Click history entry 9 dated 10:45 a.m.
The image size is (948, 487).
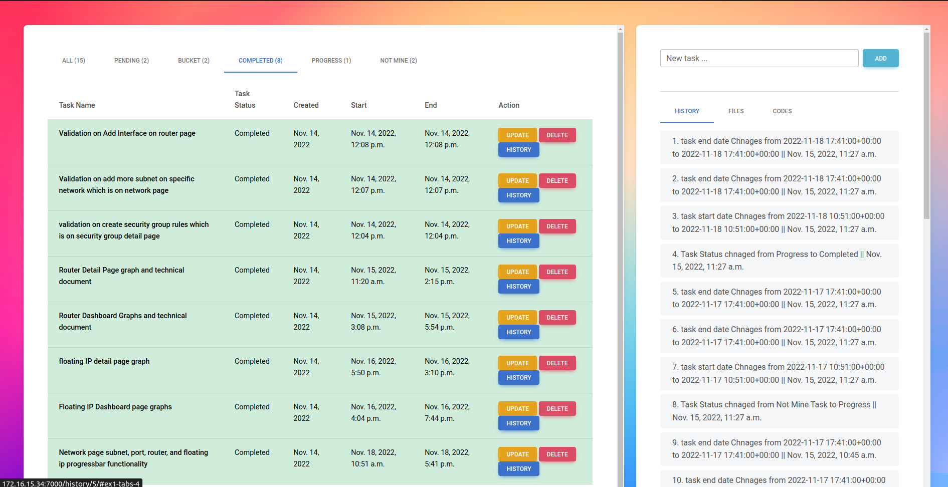(779, 449)
